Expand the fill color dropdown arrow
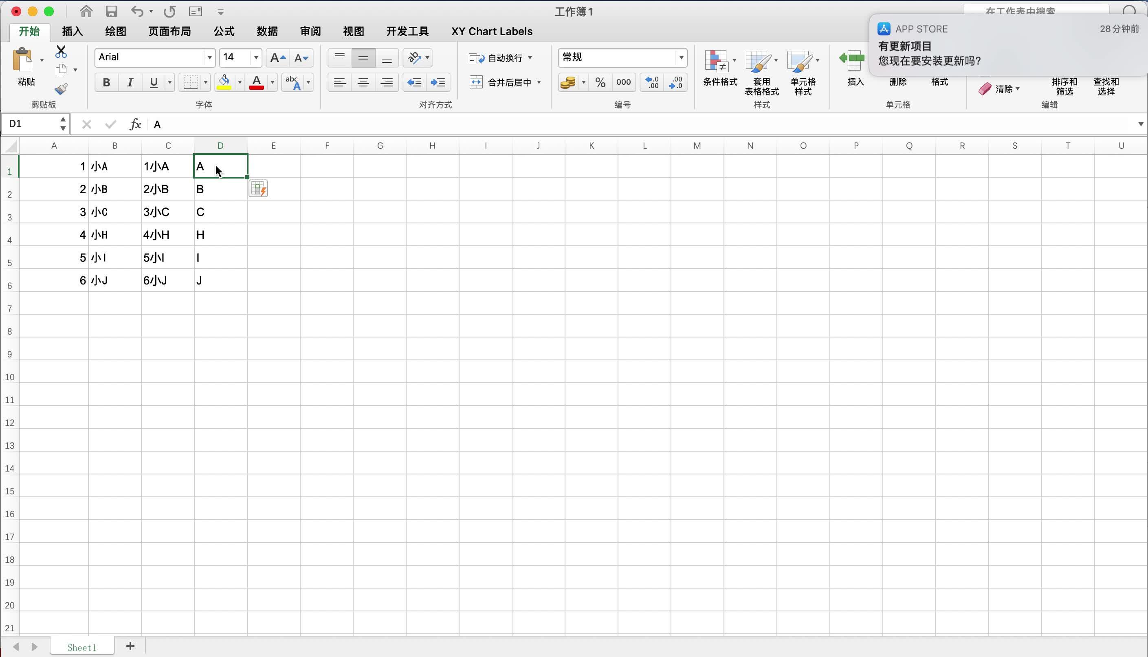This screenshot has height=657, width=1148. (240, 82)
